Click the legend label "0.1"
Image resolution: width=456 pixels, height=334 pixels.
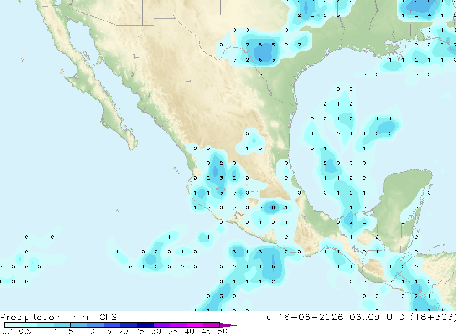point(8,331)
